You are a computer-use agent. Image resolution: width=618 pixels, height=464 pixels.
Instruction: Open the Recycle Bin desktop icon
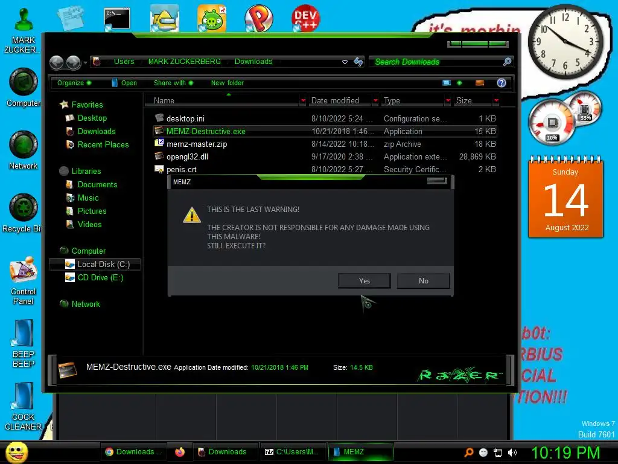[22, 213]
